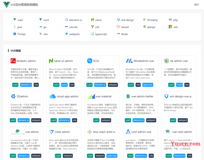This screenshot has width=204, height=160.
Task: Click the vue-material title link
Action: coord(103,96)
